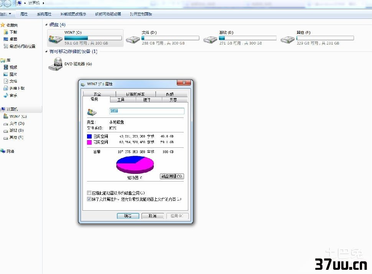Uncheck the index file contents checkbox
The image size is (372, 274).
[89, 199]
